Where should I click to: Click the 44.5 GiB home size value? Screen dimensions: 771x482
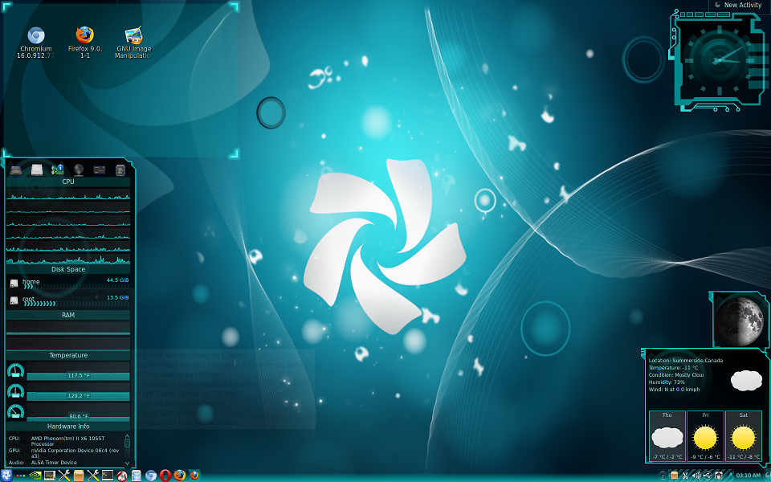click(x=117, y=280)
